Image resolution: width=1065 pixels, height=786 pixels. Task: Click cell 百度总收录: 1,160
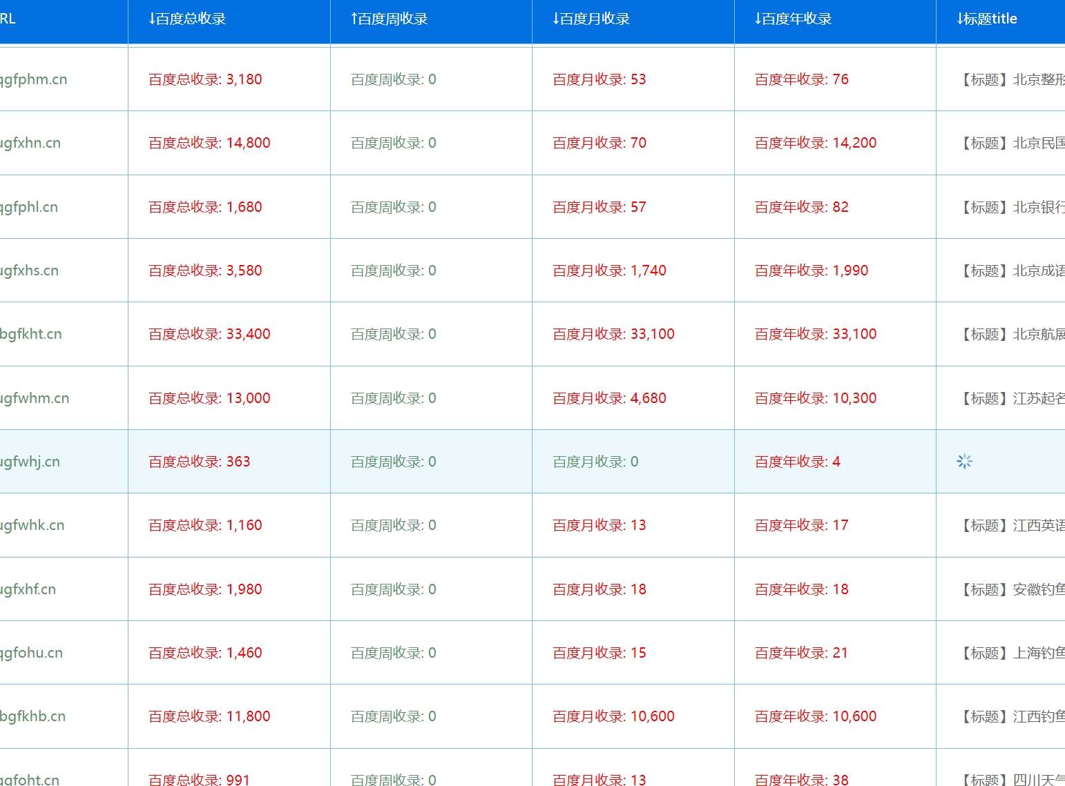[205, 525]
